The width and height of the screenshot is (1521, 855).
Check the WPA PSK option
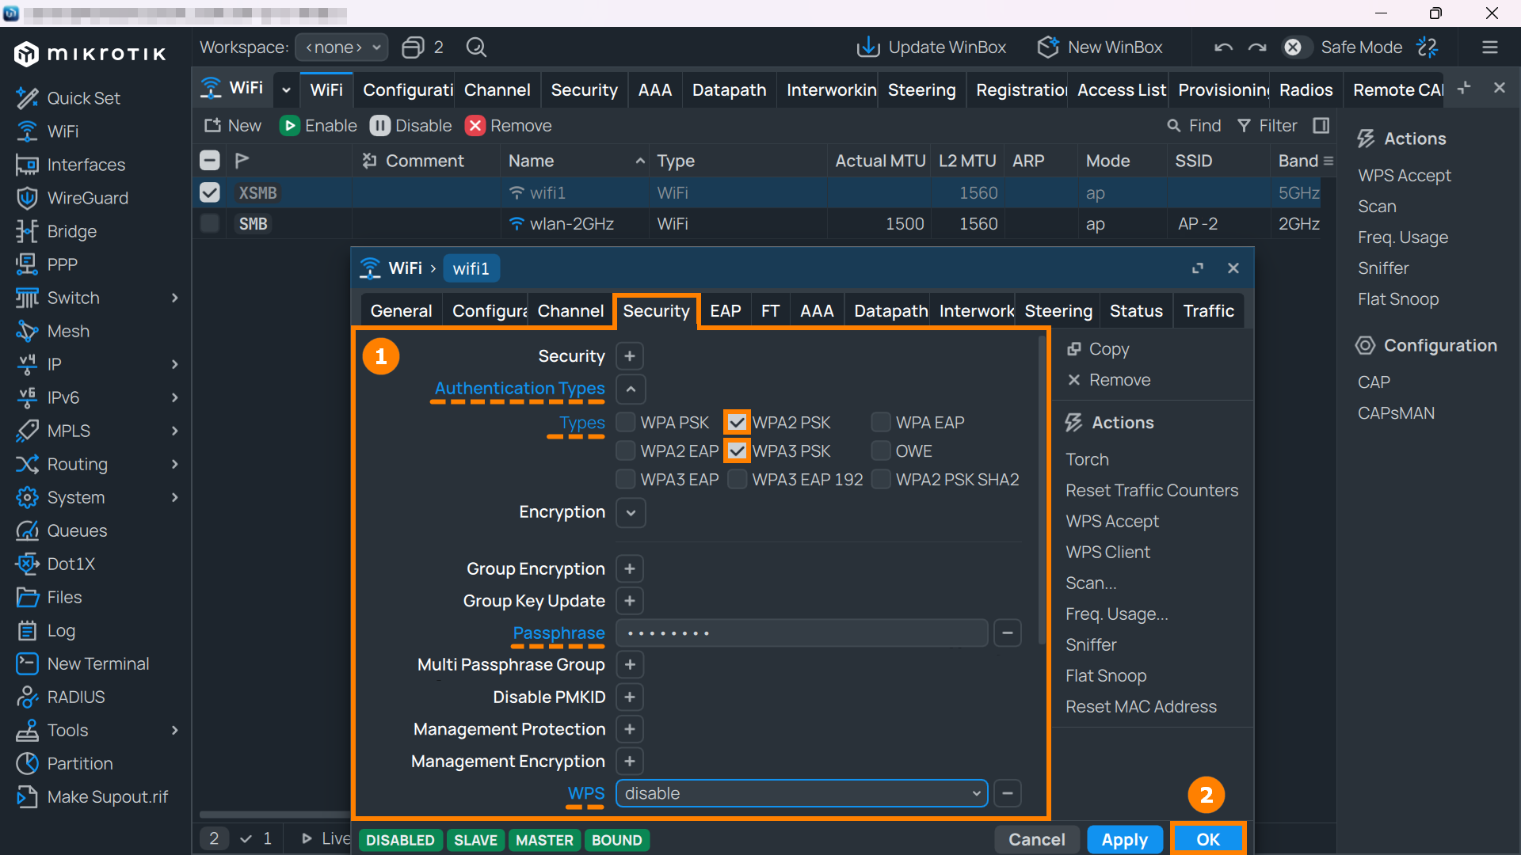pyautogui.click(x=625, y=423)
